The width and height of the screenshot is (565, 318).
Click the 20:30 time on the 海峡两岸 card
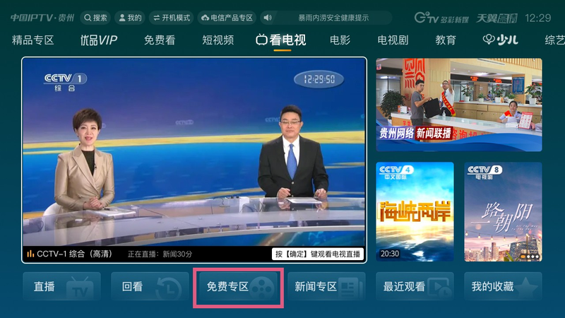point(390,254)
